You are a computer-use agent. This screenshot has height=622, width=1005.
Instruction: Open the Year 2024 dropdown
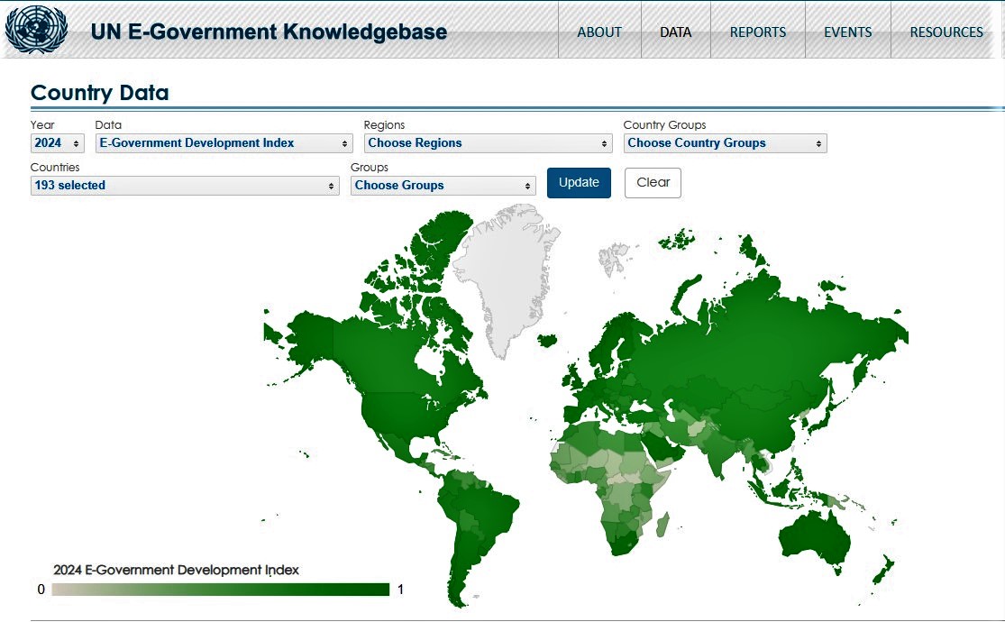point(58,143)
